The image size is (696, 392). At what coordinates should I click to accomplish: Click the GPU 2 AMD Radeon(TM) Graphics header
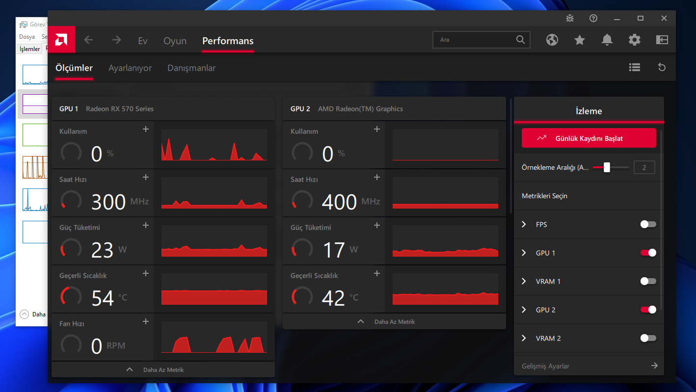point(394,109)
